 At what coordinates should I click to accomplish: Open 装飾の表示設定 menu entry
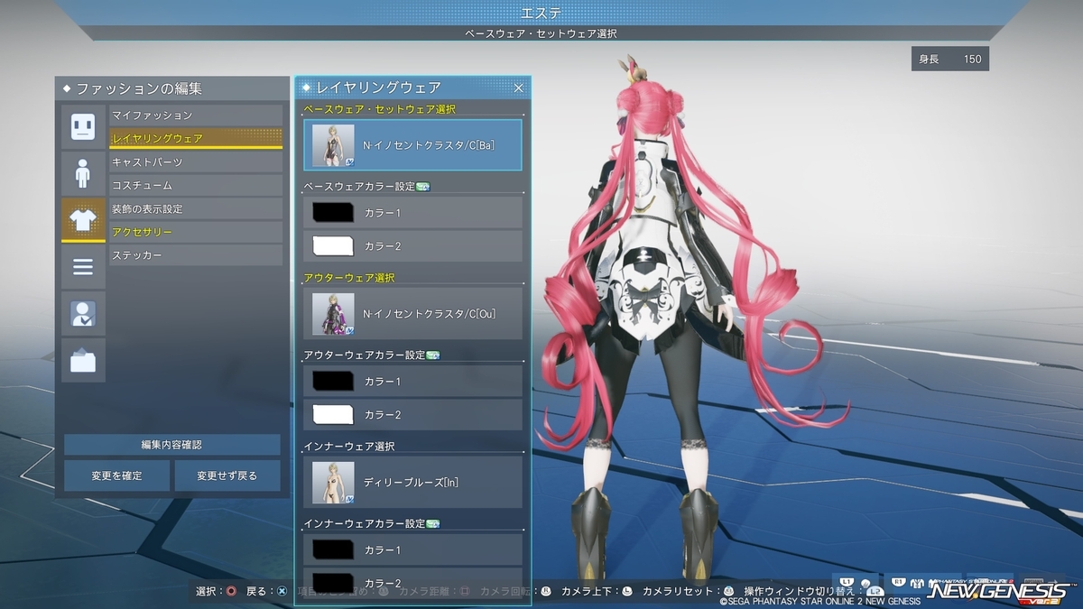196,209
